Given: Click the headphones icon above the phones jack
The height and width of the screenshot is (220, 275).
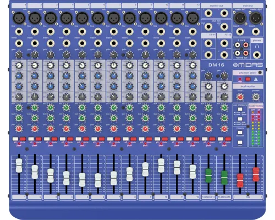Looking at the screenshot, I should pyautogui.click(x=257, y=47).
